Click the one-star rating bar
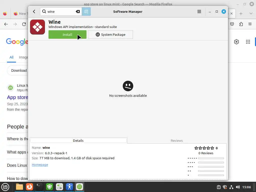The height and width of the screenshot is (192, 256). [x=211, y=175]
